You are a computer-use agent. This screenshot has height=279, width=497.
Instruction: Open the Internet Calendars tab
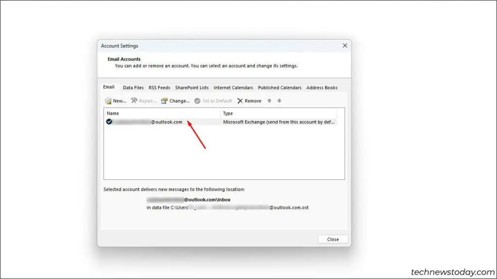click(233, 88)
